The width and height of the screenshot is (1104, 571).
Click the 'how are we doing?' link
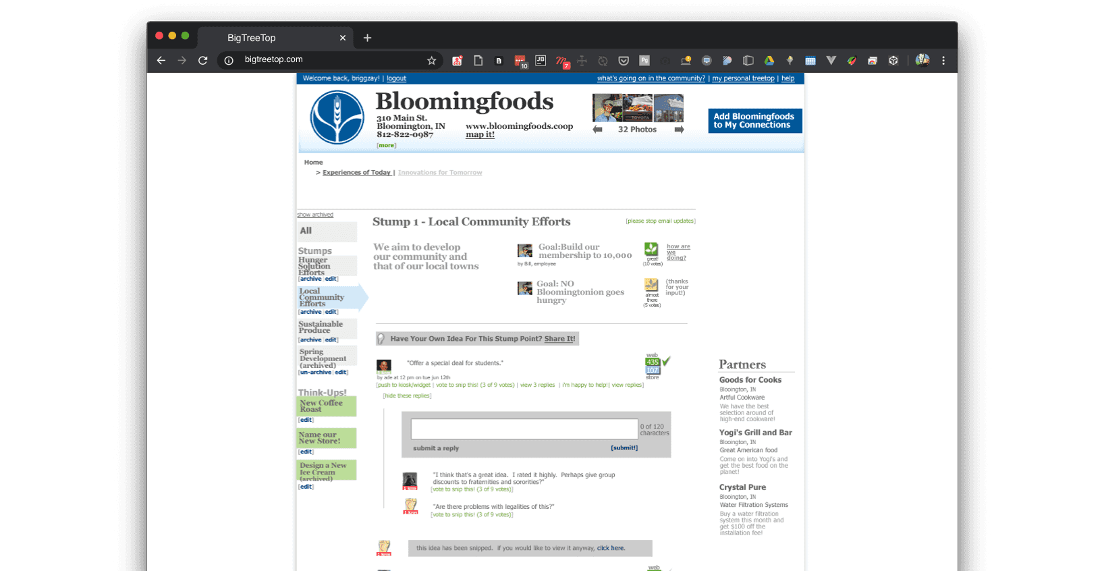click(678, 252)
